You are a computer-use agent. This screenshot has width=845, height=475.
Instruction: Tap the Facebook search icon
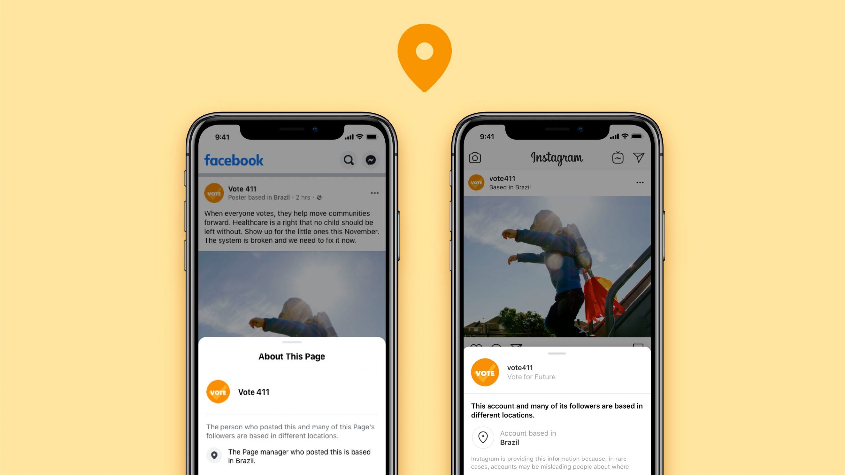[x=348, y=160]
